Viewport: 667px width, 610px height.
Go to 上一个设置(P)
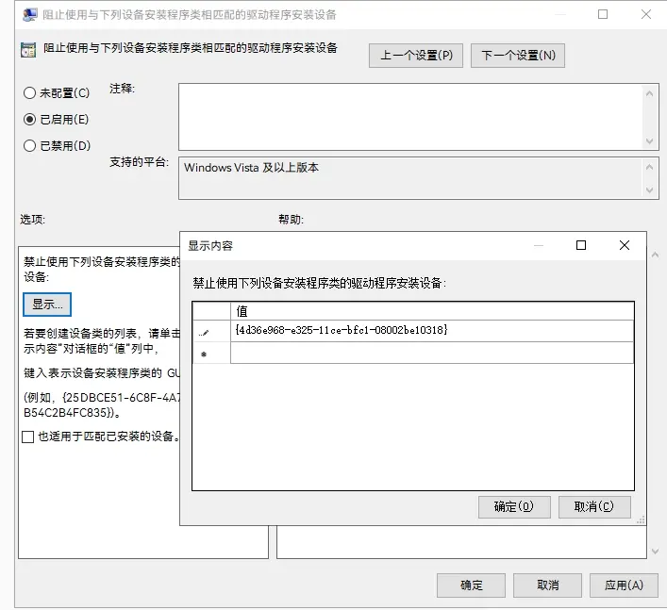pyautogui.click(x=416, y=56)
